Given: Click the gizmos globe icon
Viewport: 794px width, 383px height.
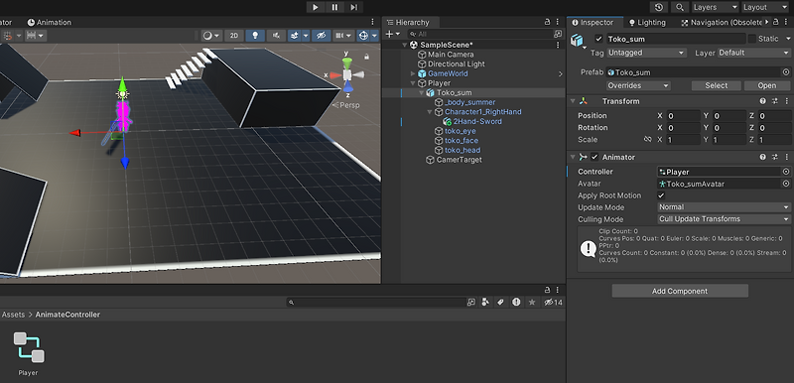Looking at the screenshot, I should point(363,36).
